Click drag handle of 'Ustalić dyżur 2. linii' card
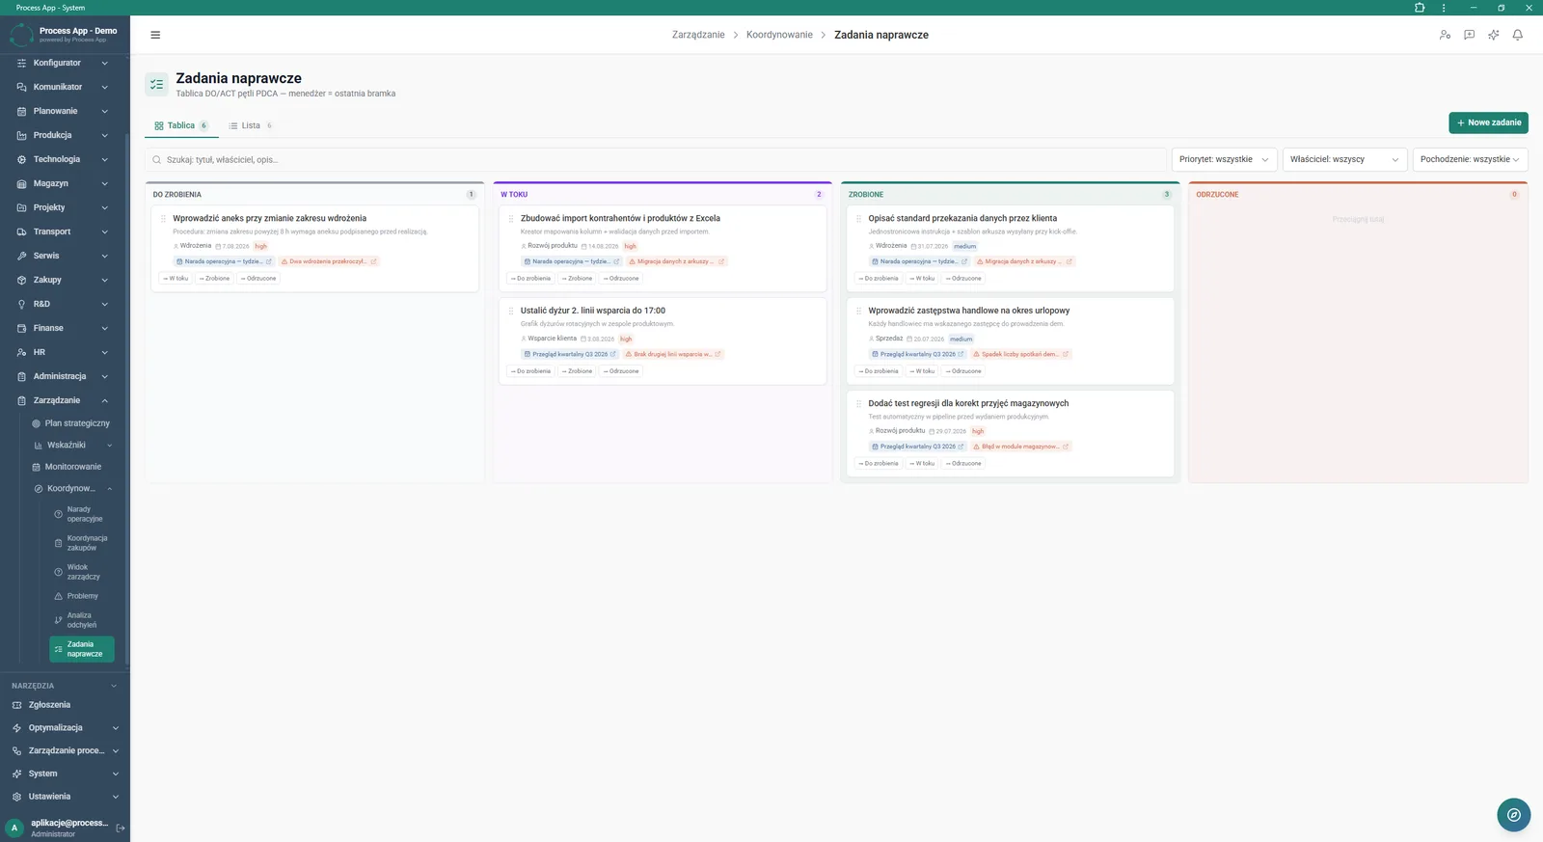 (x=511, y=311)
